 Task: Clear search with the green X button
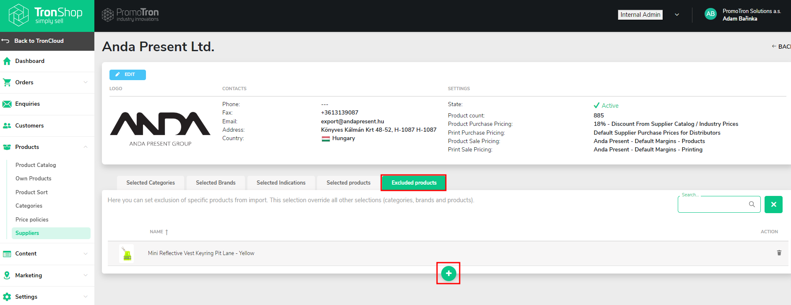773,204
